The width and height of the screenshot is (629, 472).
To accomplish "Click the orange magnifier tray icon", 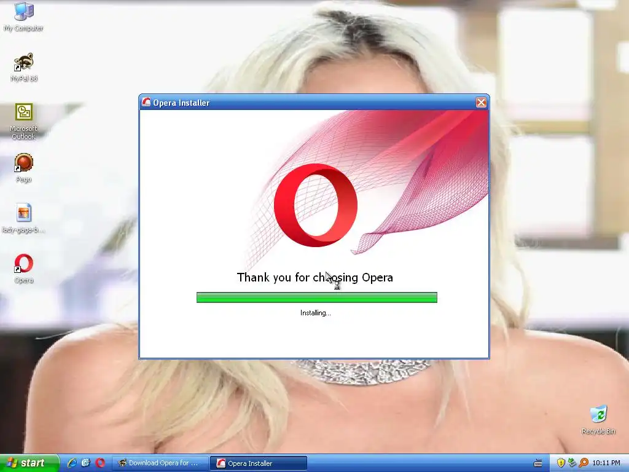I will coord(584,463).
